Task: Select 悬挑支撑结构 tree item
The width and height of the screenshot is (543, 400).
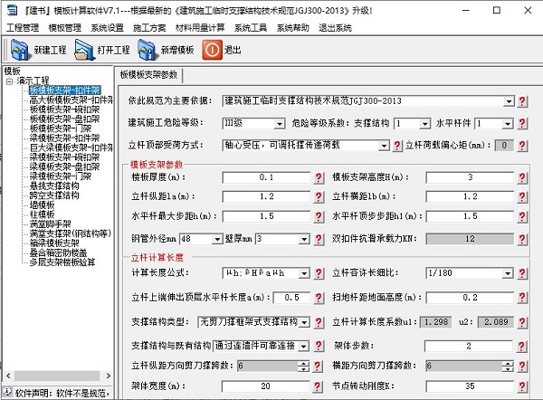Action: [54, 186]
